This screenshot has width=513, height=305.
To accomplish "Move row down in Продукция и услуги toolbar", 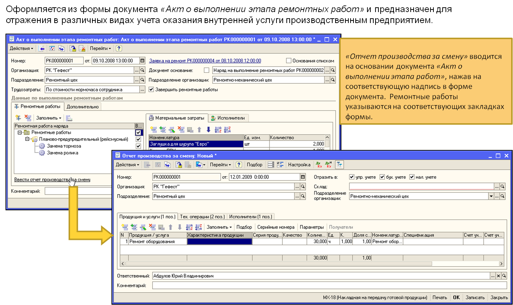I will pyautogui.click(x=180, y=227).
